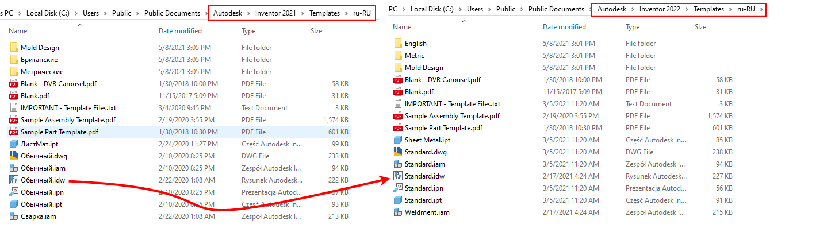This screenshot has width=831, height=232.
Task: Click the Обычный.ipn presentation file icon
Action: pyautogui.click(x=14, y=192)
